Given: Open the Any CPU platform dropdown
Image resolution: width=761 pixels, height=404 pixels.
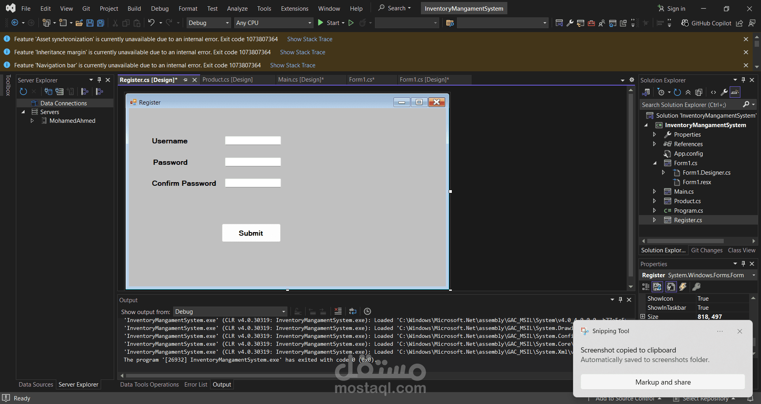Looking at the screenshot, I should click(x=274, y=23).
